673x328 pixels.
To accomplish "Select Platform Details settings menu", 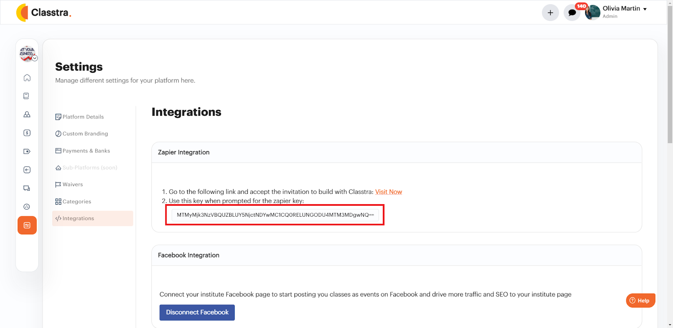I will 79,117.
